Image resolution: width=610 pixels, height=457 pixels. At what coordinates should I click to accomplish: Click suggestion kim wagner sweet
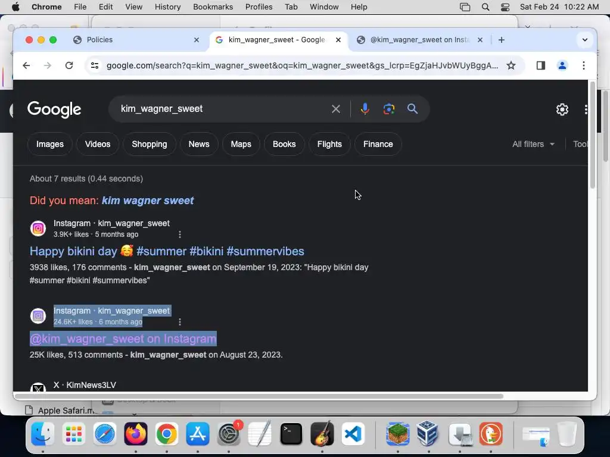point(148,201)
